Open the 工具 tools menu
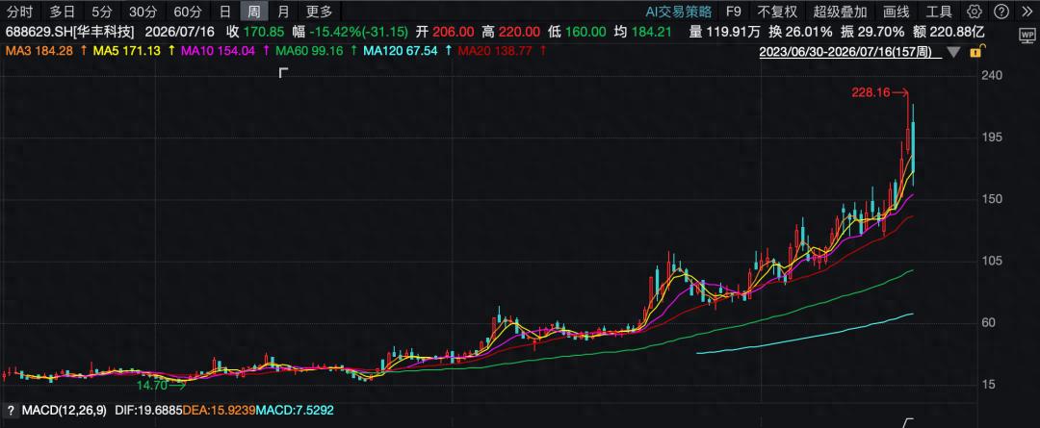The height and width of the screenshot is (428, 1040). pyautogui.click(x=939, y=12)
